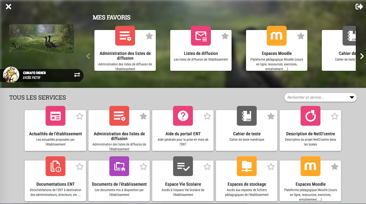Open Administration des listes de diffusion in Tous les services
This screenshot has width=366, height=204.
pos(119,136)
